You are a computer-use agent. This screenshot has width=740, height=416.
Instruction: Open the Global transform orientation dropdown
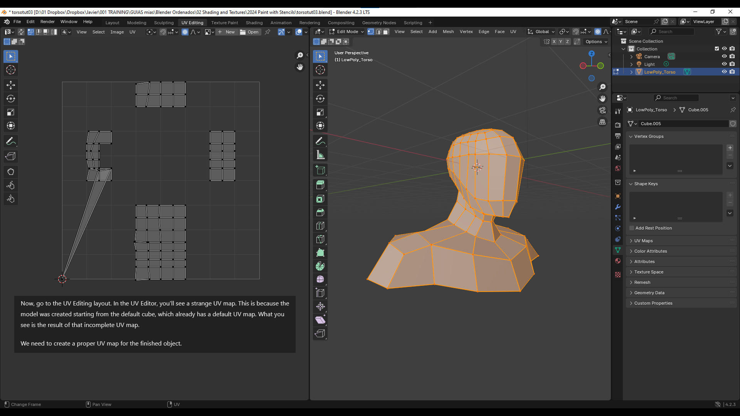click(541, 32)
